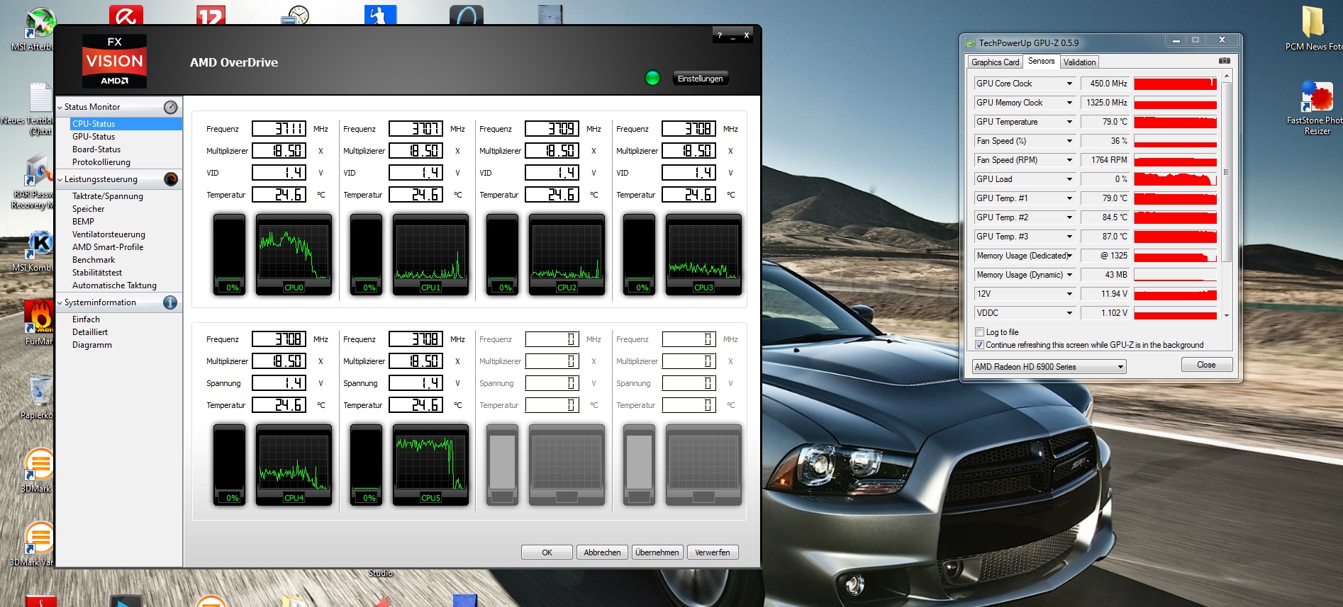
Task: Click the GPU-Z sensors scrollbar down arrow
Action: pyautogui.click(x=1227, y=315)
